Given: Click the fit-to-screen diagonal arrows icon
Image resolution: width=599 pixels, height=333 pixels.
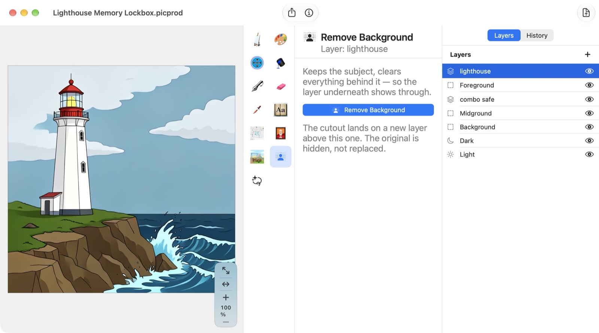Looking at the screenshot, I should click(x=226, y=270).
